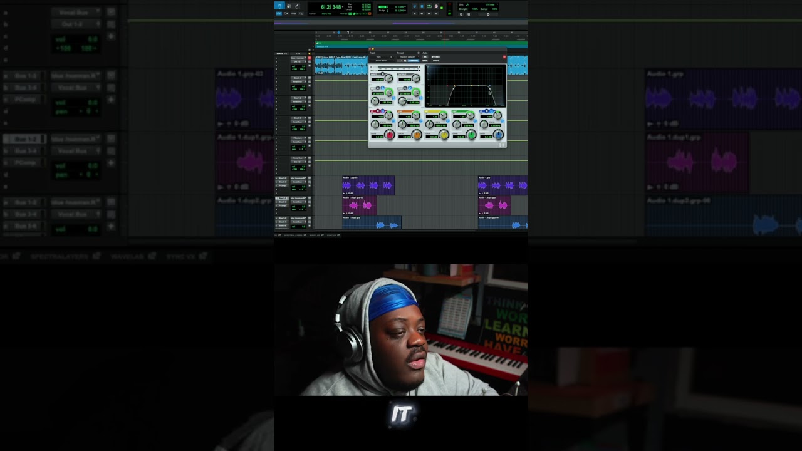Click the input polarity invert icon in EQ3

(382, 73)
